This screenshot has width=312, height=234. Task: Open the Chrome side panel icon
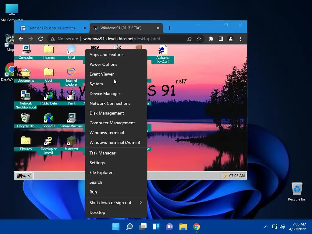point(221,39)
